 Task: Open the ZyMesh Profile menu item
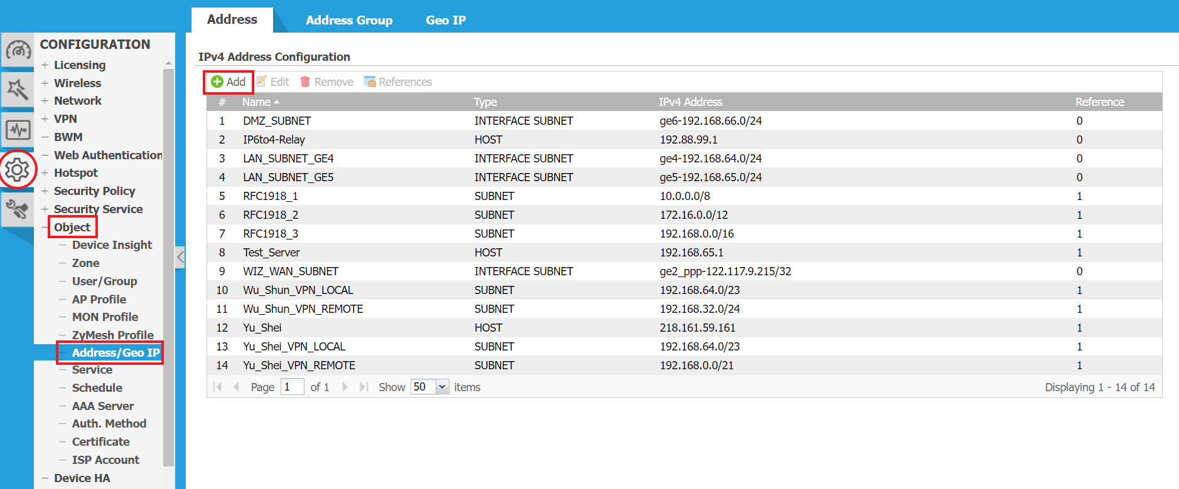click(113, 335)
